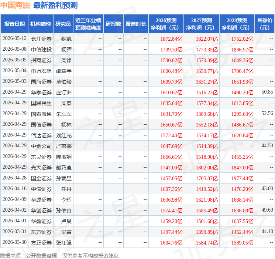The width and height of the screenshot is (275, 259).
Task: Select 长江证券 institution cell
Action: 41,39
